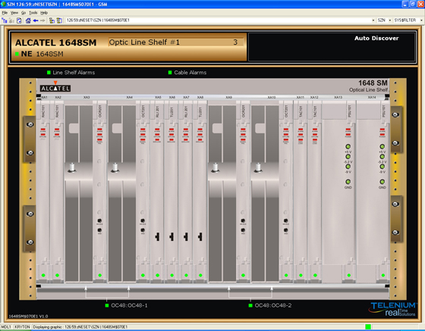The height and width of the screenshot is (331, 425).
Task: Open the address path dropdown arrow
Action: coord(373,20)
